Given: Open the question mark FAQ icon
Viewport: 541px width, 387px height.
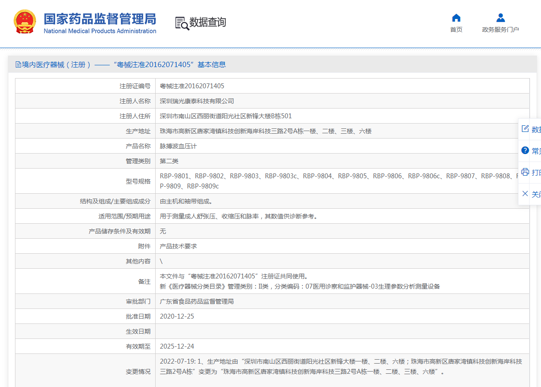Looking at the screenshot, I should click(x=525, y=150).
